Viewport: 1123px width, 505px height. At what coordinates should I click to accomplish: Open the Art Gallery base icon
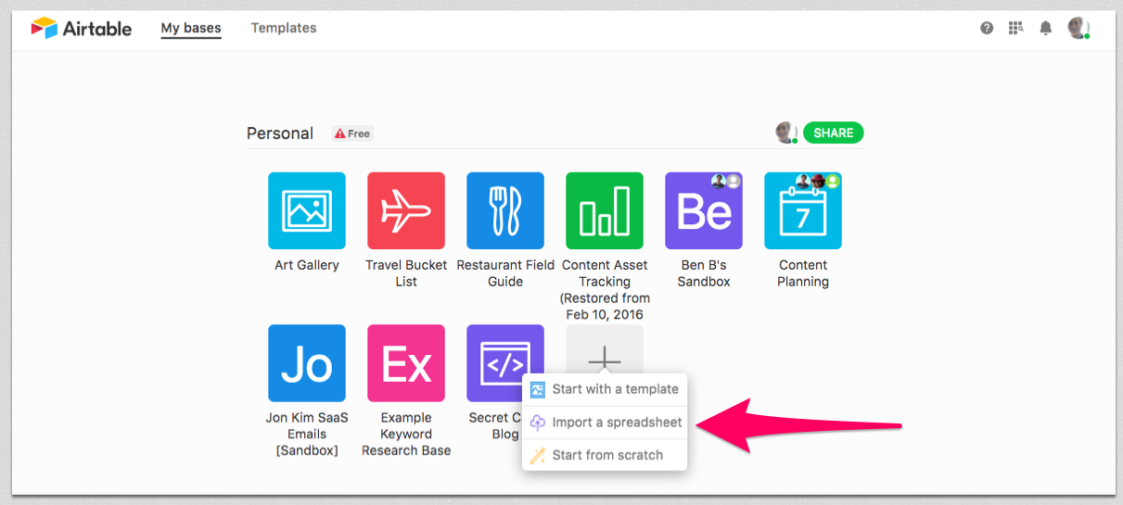pyautogui.click(x=307, y=210)
